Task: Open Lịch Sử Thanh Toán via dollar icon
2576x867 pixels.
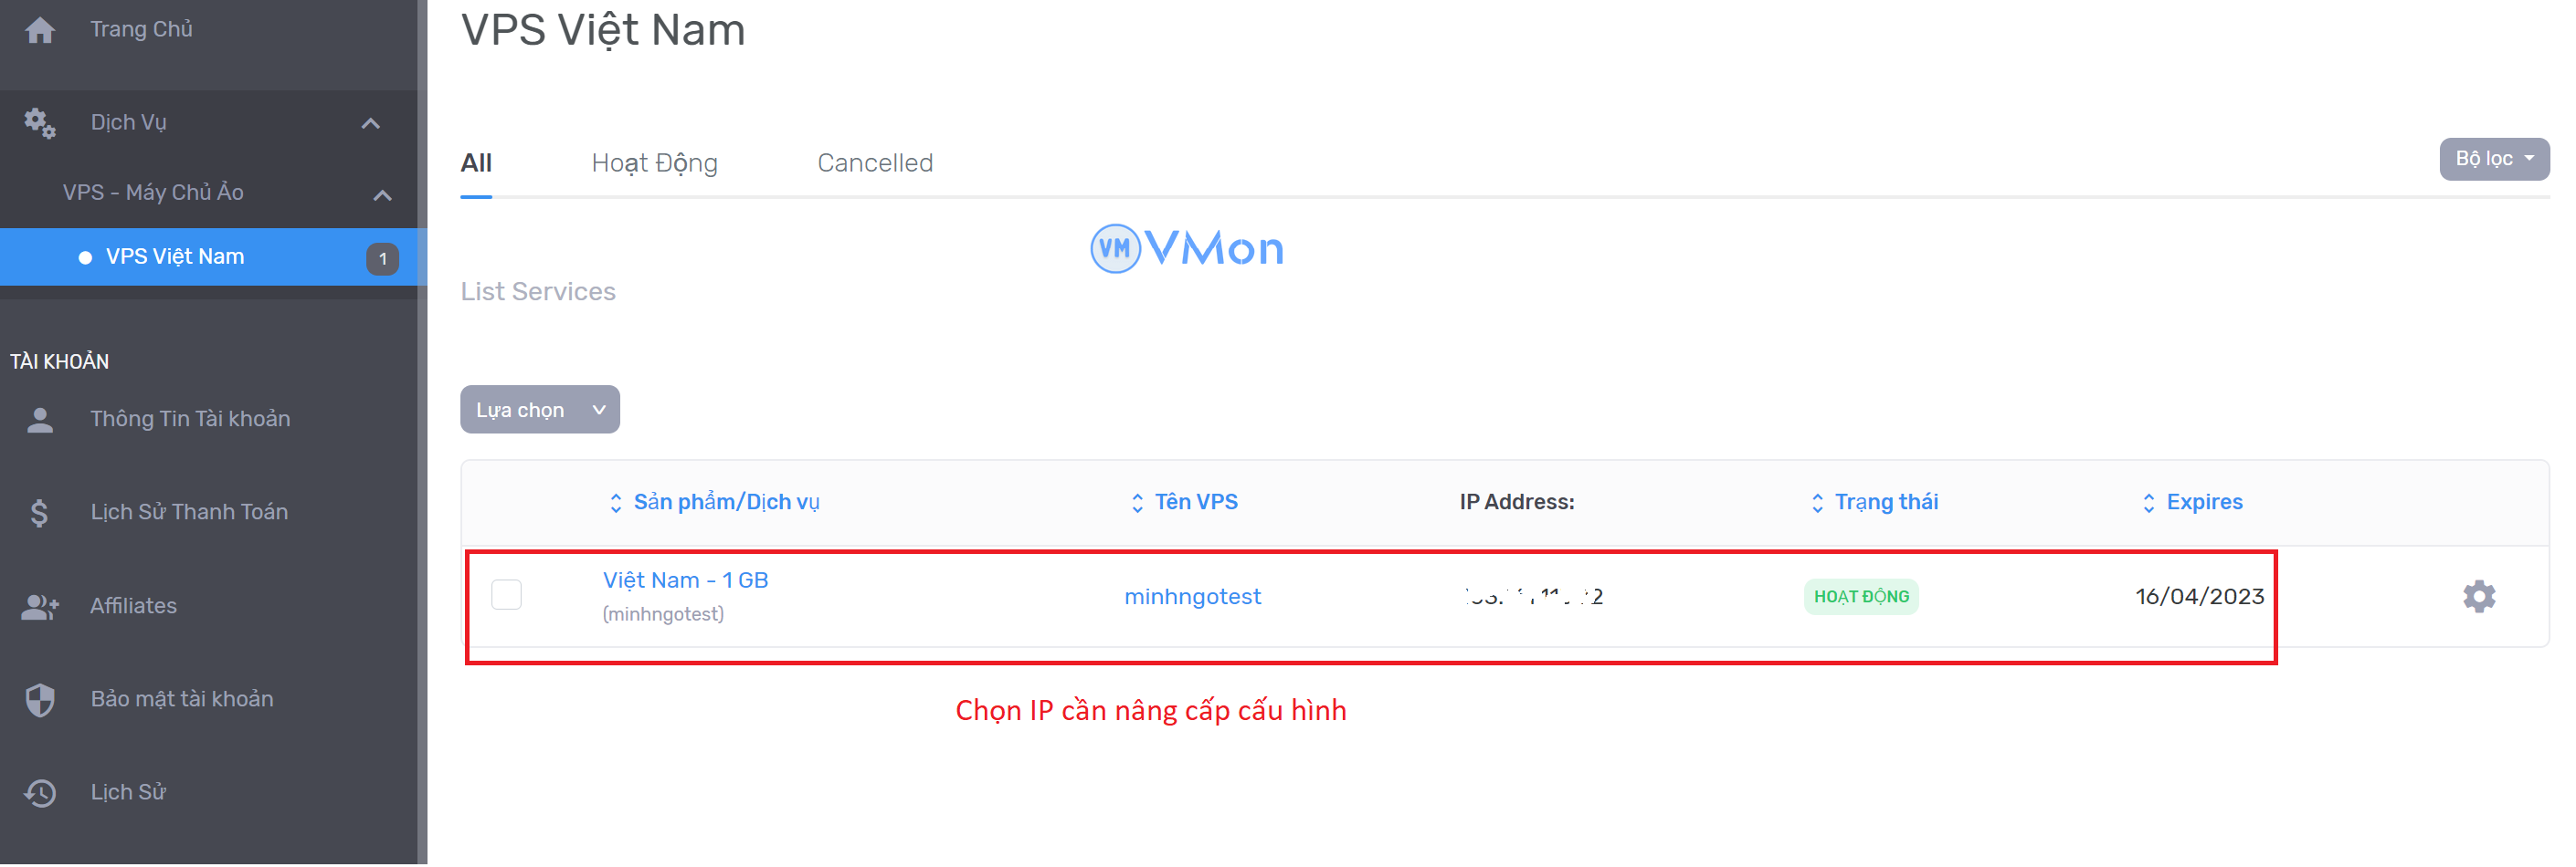Action: point(40,511)
